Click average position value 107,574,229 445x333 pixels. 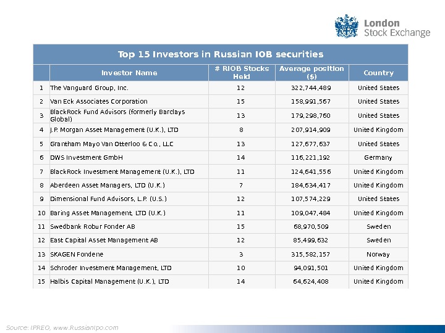tap(311, 199)
